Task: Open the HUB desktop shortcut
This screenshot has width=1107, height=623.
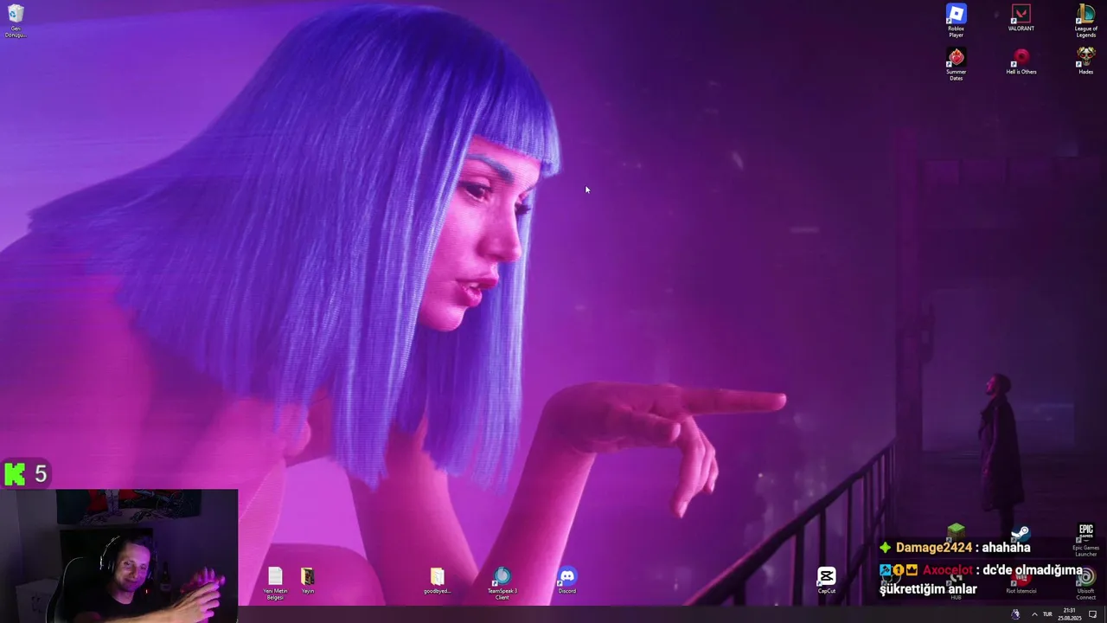Action: pos(956,584)
